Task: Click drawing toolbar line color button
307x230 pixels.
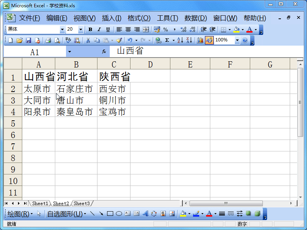Action: coord(196,214)
